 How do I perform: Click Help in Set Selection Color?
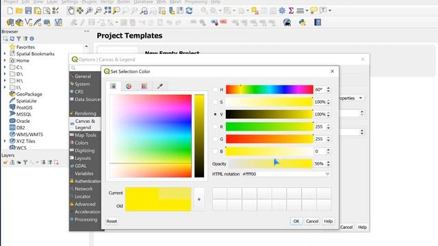[328, 221]
